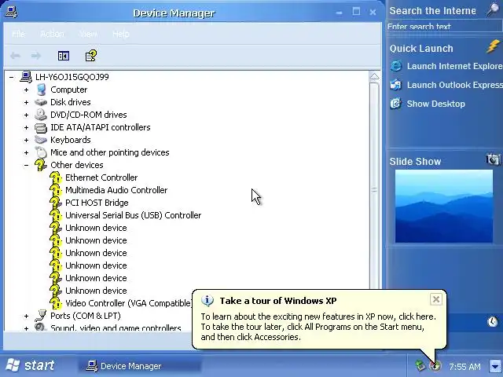Click the Slide Show mountain thumbnail

[x=443, y=206]
